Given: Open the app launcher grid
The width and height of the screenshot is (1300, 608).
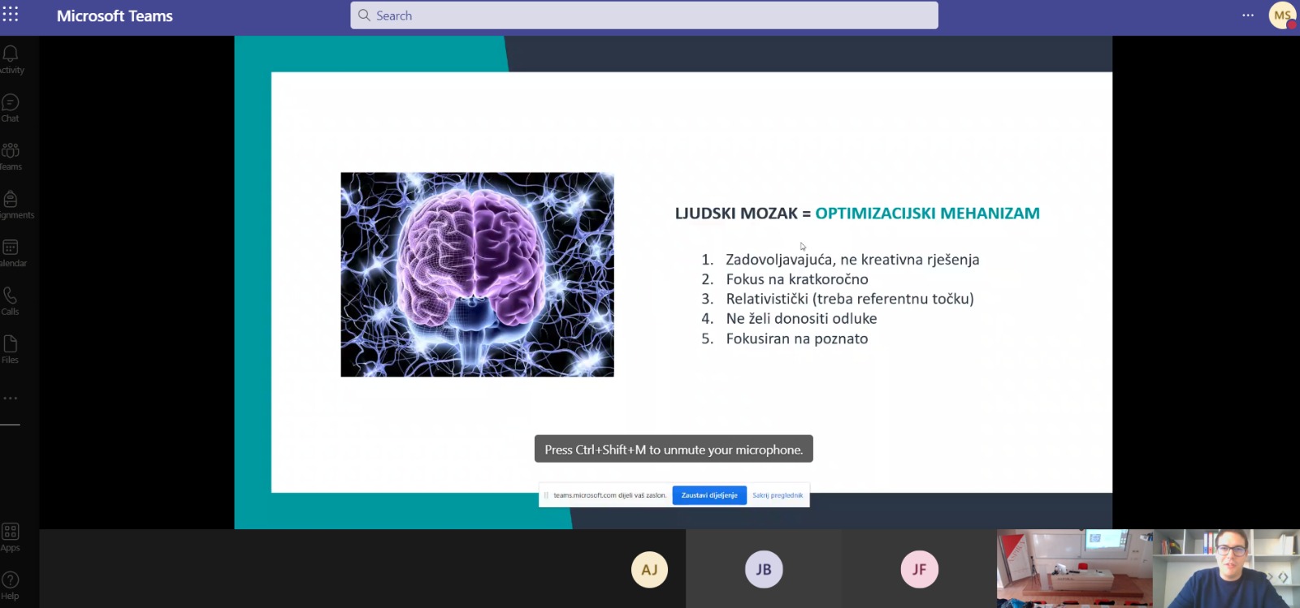Looking at the screenshot, I should click(x=11, y=15).
